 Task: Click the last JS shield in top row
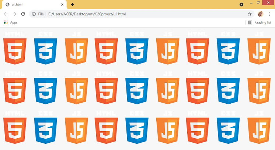(x=259, y=51)
